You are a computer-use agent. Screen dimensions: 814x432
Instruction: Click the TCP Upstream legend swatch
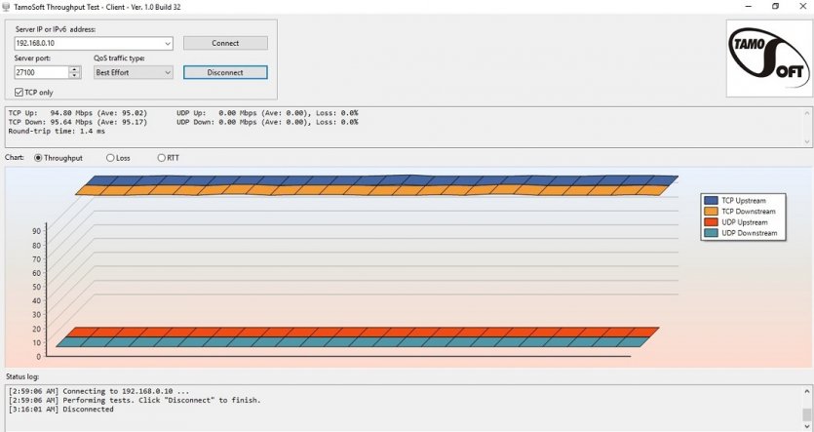(710, 201)
